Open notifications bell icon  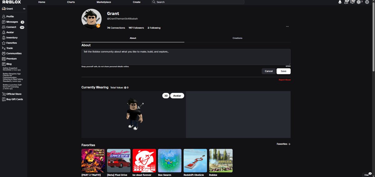pyautogui.click(x=340, y=2)
